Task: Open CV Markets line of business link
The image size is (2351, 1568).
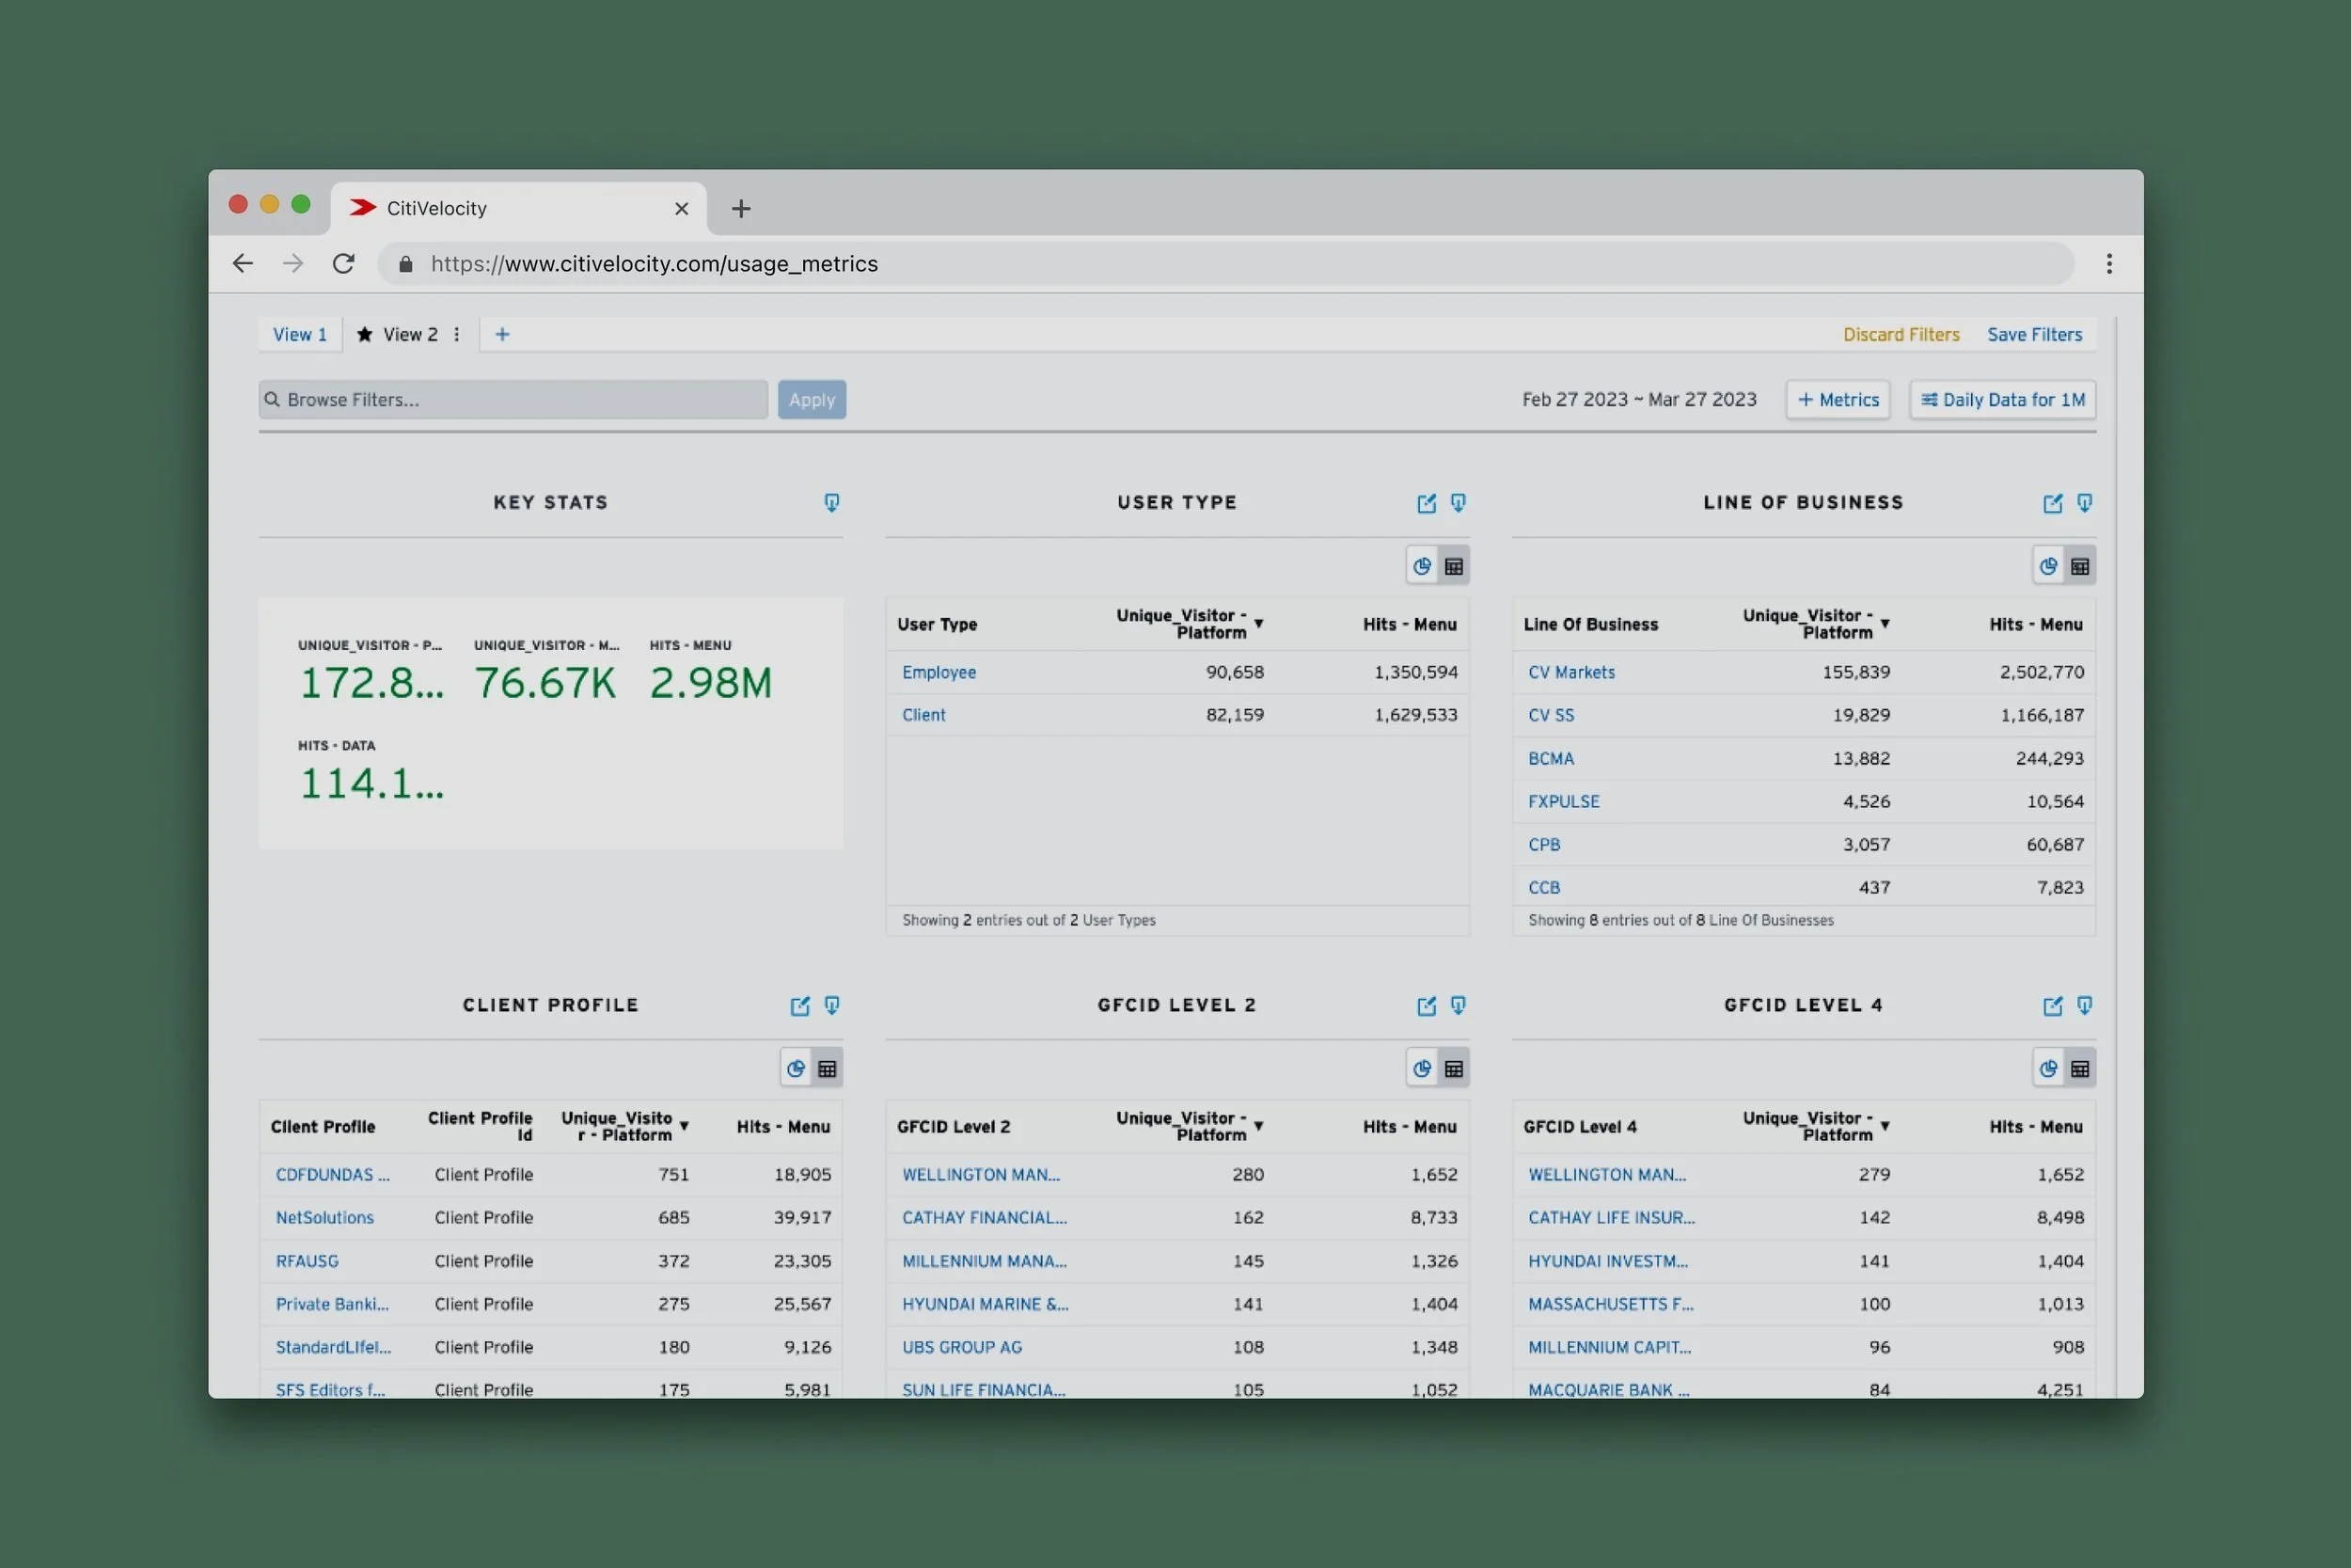Action: 1570,673
